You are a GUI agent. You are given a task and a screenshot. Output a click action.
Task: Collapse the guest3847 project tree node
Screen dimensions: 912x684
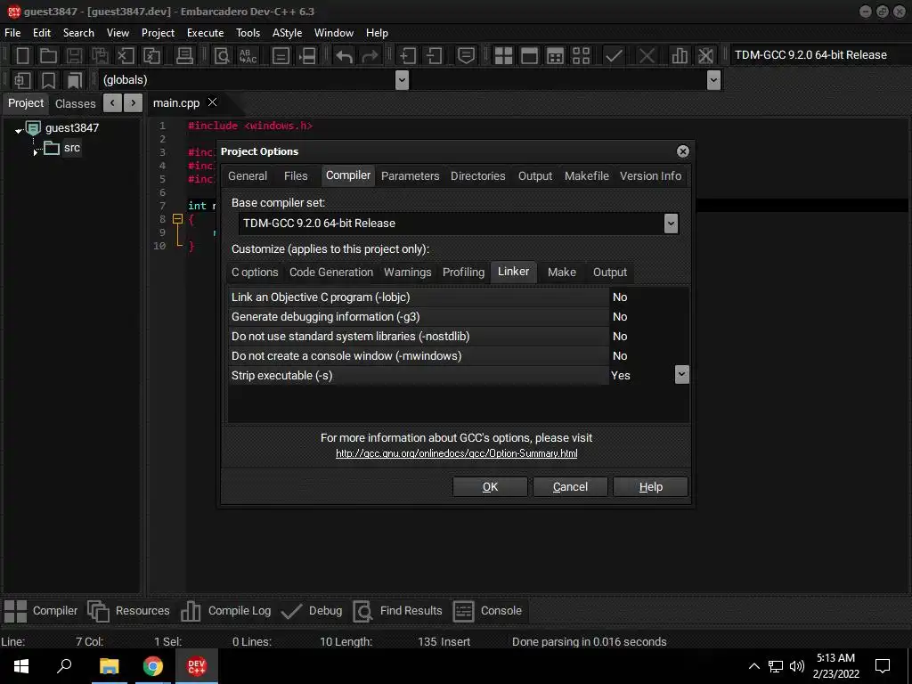19,130
